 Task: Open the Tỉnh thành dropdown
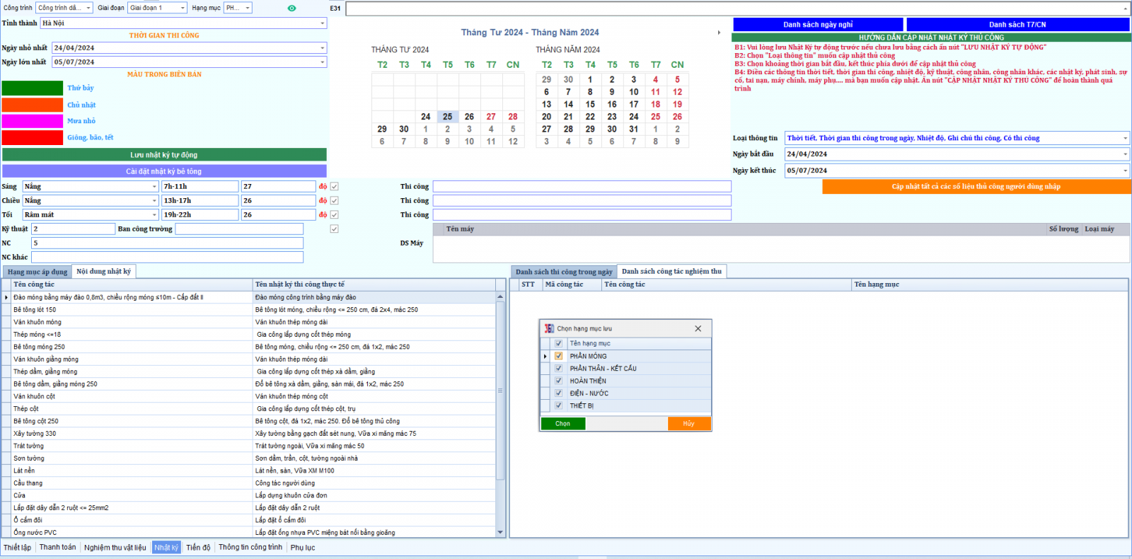point(323,23)
